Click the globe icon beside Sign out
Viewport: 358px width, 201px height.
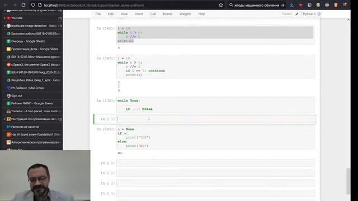tap(8, 95)
